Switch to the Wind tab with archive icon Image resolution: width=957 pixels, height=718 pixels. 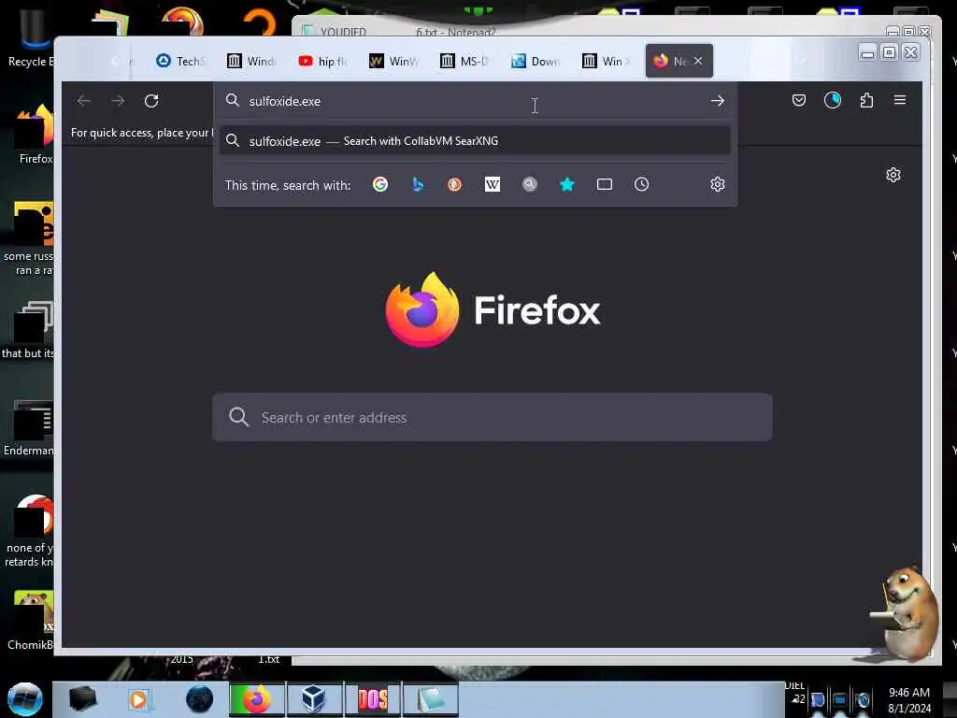[x=251, y=61]
